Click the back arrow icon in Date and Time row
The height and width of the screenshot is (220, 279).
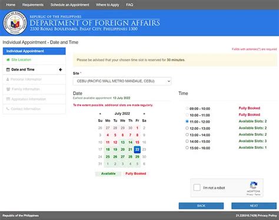point(61,69)
